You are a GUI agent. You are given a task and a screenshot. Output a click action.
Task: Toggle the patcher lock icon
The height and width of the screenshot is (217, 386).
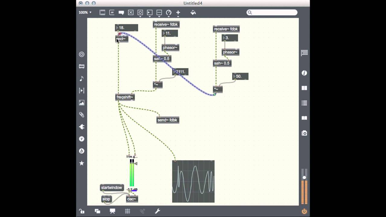pos(82,211)
